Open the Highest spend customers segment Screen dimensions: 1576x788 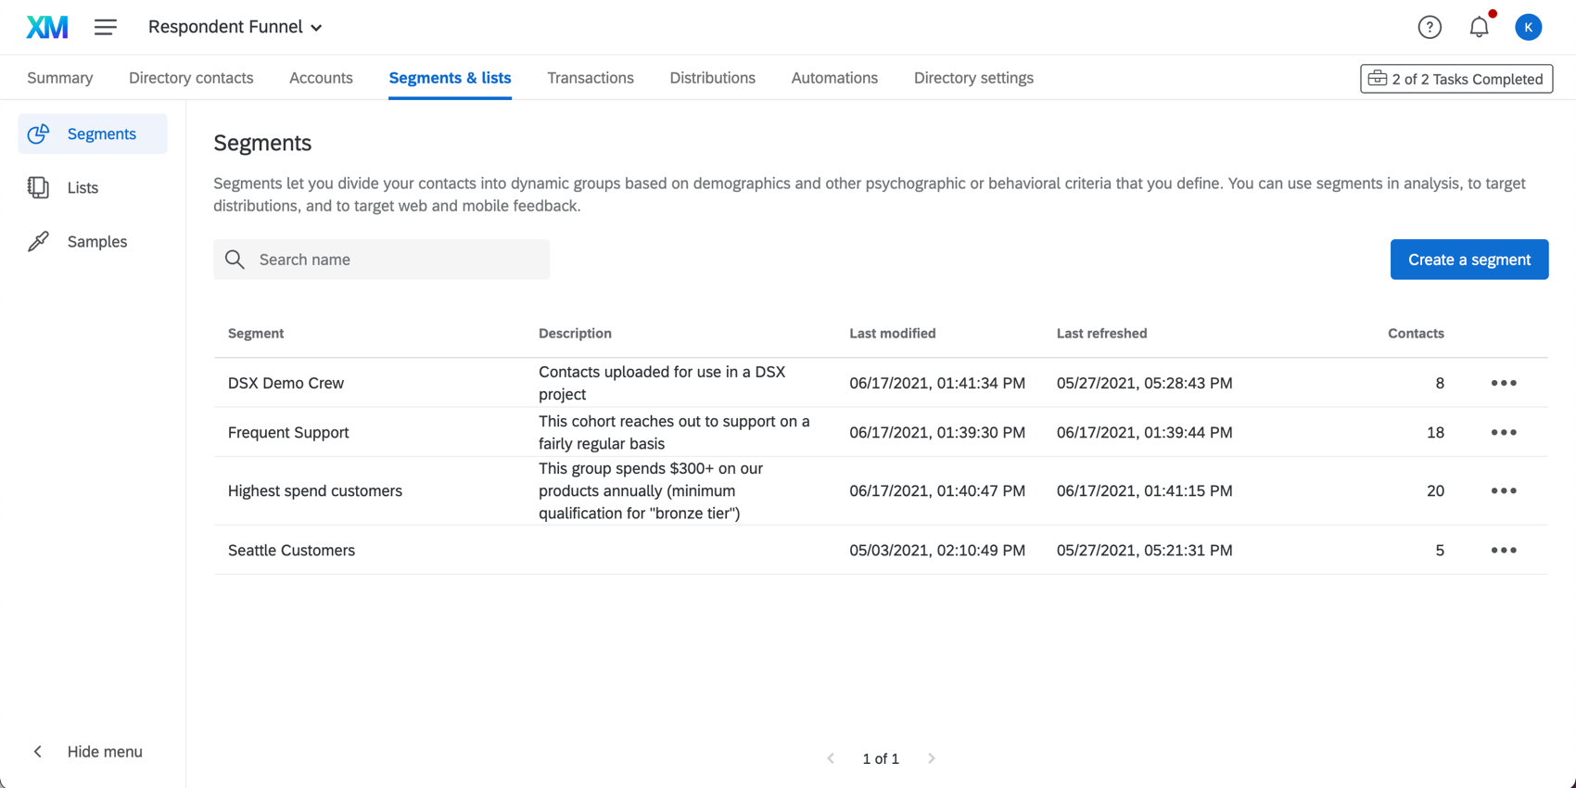(x=315, y=490)
